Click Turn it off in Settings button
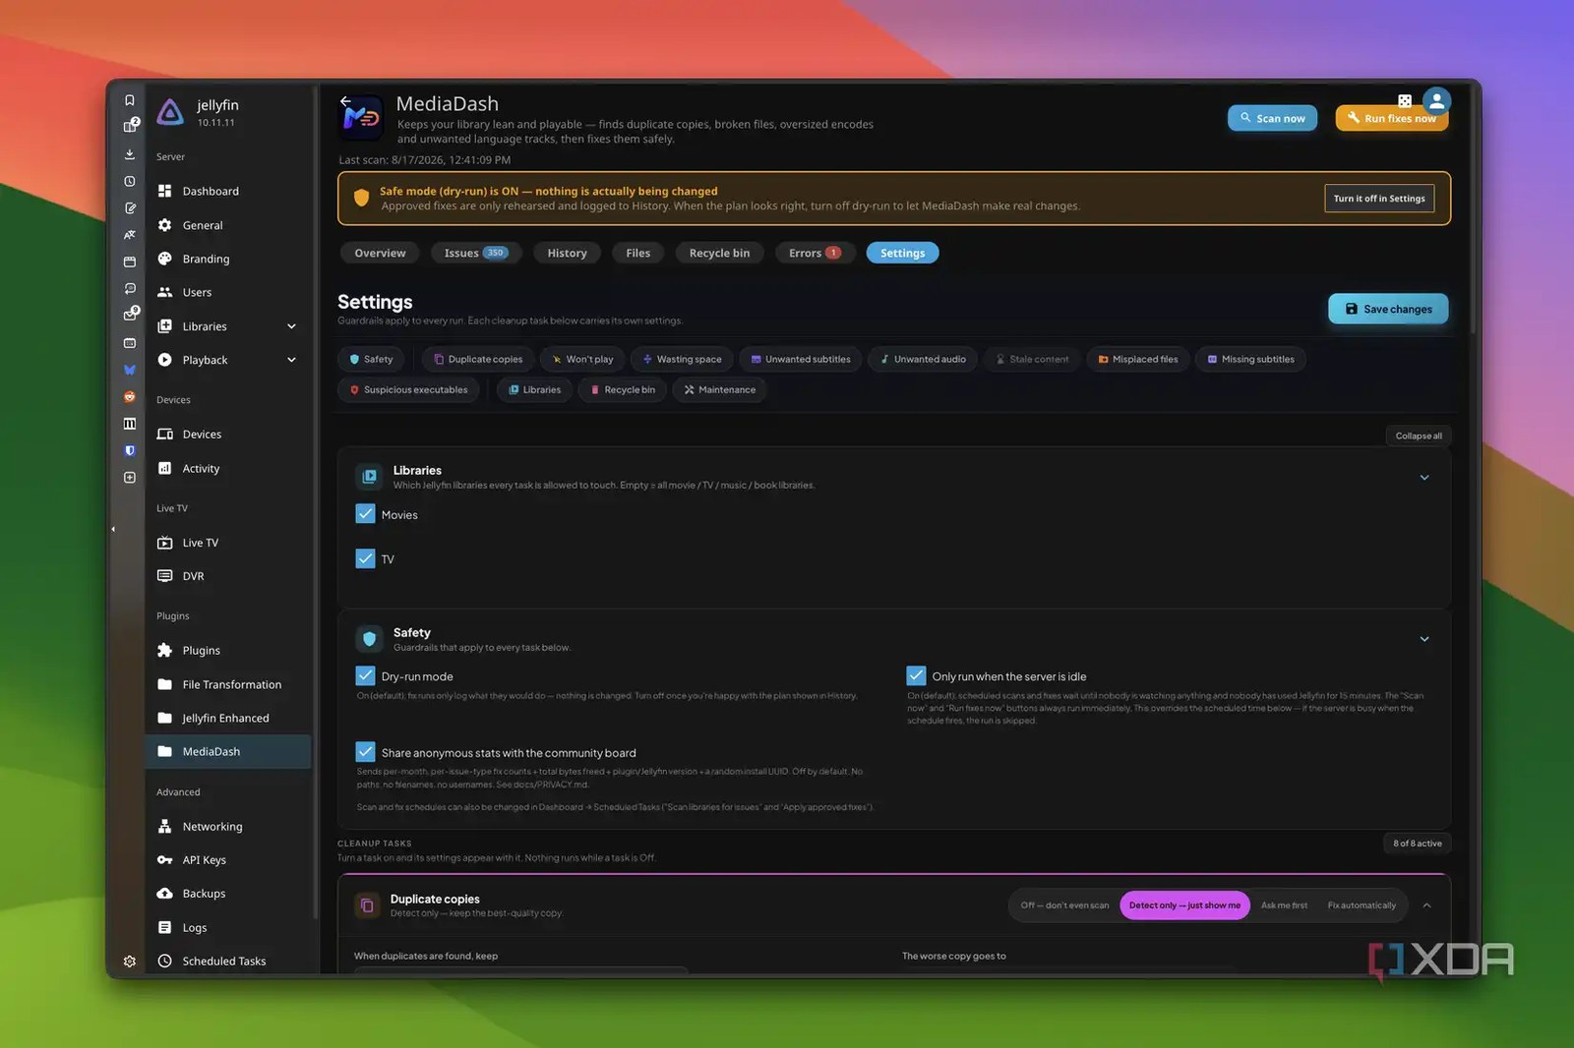The height and width of the screenshot is (1048, 1574). click(x=1379, y=199)
